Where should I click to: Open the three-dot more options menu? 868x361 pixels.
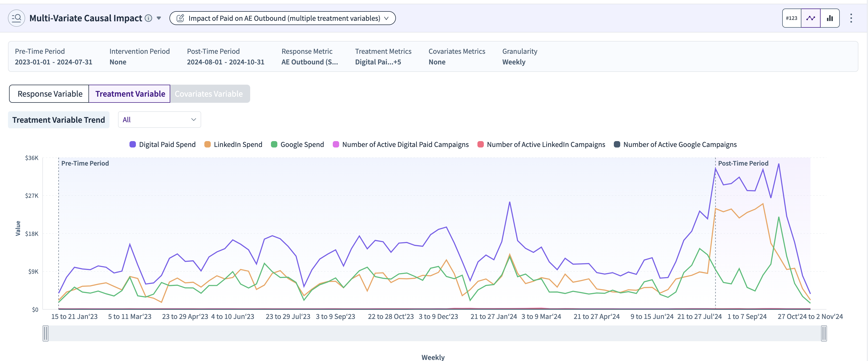coord(851,18)
